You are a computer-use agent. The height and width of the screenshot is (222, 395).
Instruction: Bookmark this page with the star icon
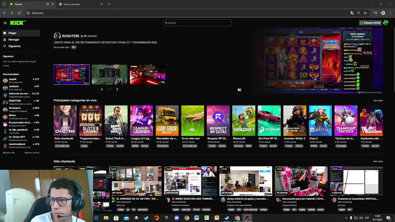point(365,13)
